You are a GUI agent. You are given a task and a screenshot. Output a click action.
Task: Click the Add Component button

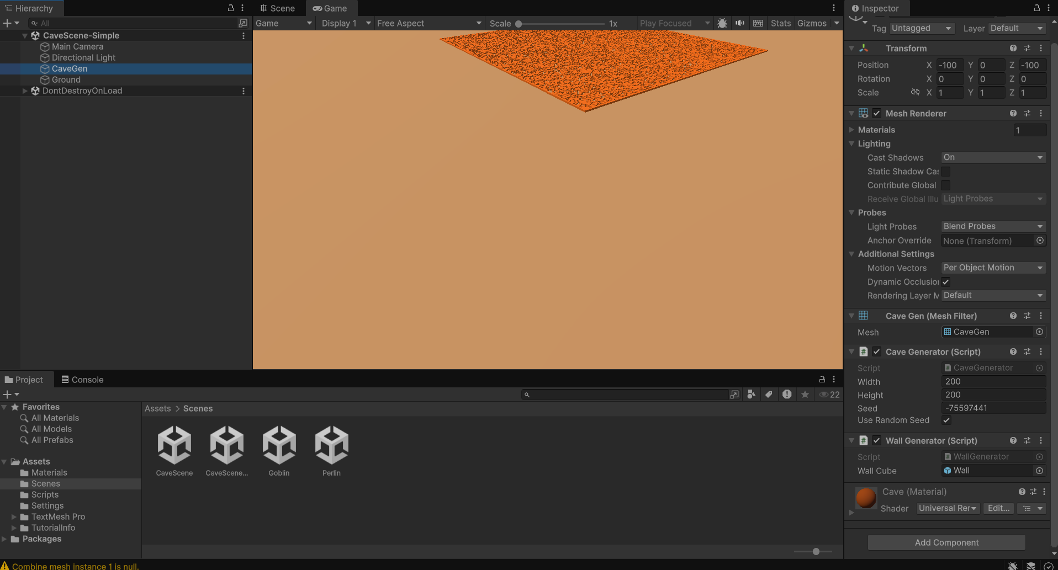click(x=946, y=542)
